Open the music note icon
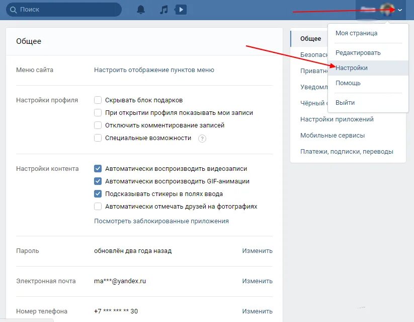Screen dimensions: 414x322 pos(163,10)
